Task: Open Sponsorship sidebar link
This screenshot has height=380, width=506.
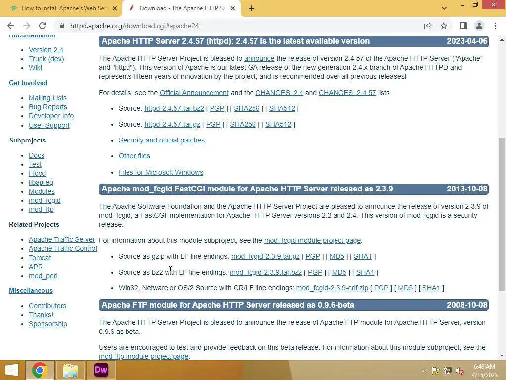Action: pos(48,324)
